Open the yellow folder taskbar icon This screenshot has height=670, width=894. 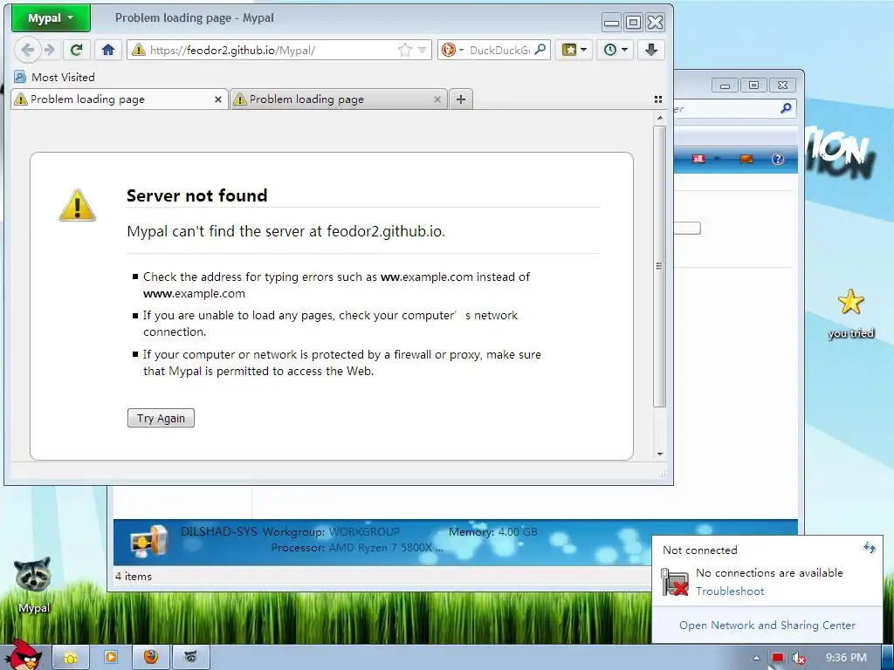click(71, 658)
